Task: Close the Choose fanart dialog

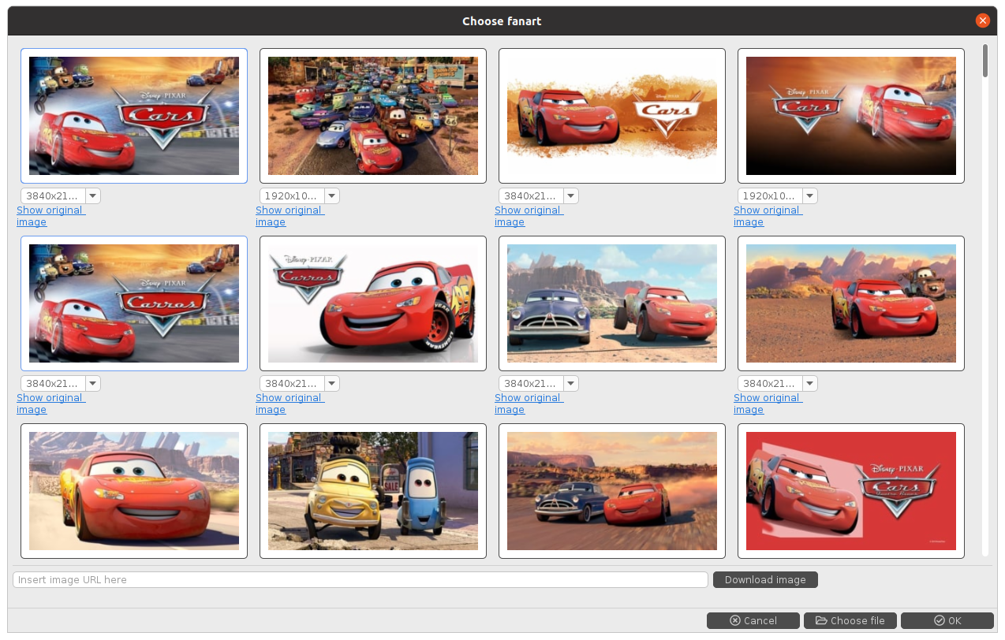Action: tap(982, 21)
